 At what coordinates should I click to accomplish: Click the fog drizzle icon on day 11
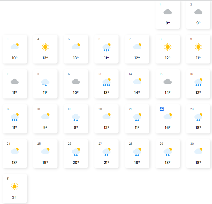coord(45,82)
